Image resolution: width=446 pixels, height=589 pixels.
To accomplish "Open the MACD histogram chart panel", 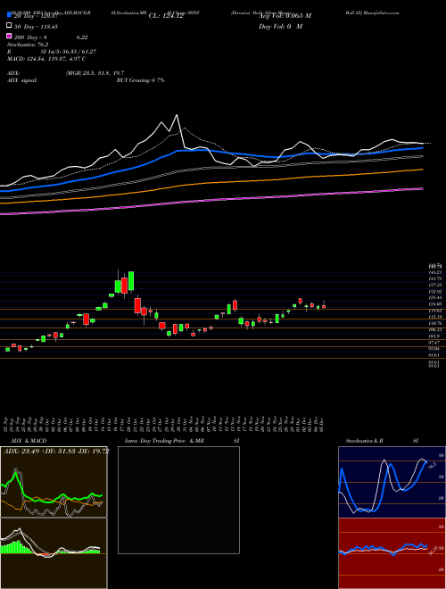I will click(x=54, y=553).
